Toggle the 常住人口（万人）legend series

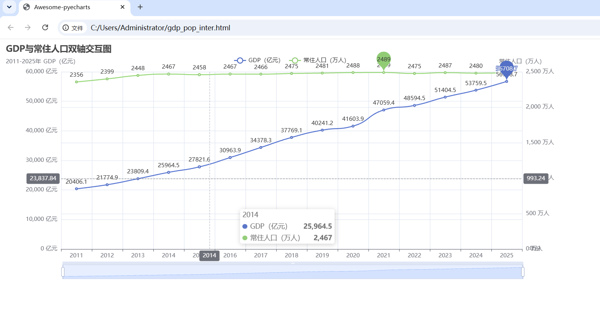tap(318, 60)
